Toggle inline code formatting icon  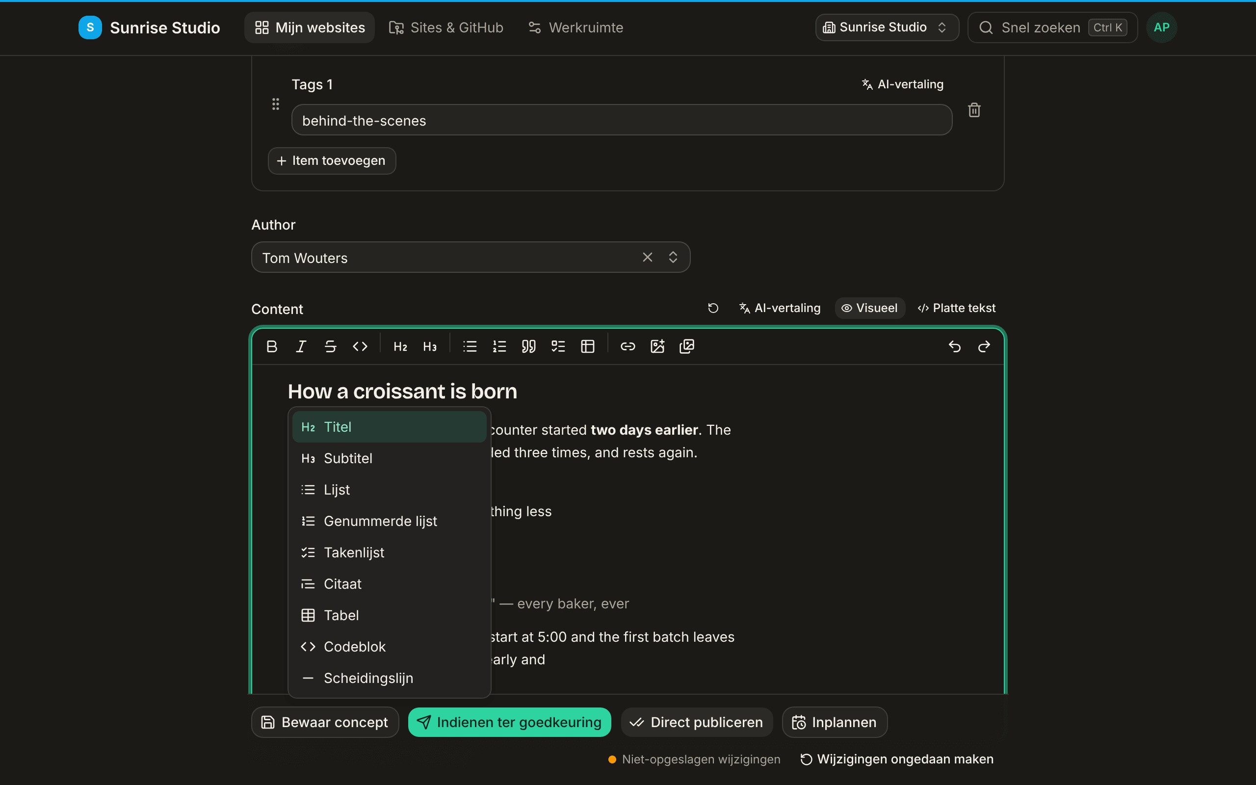360,346
